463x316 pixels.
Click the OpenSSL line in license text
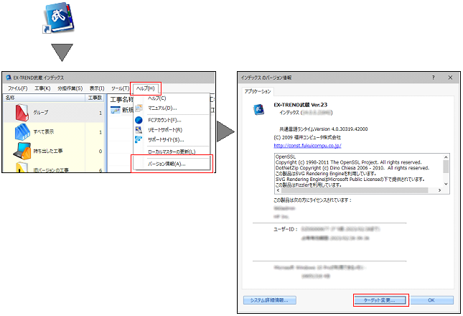click(x=286, y=157)
